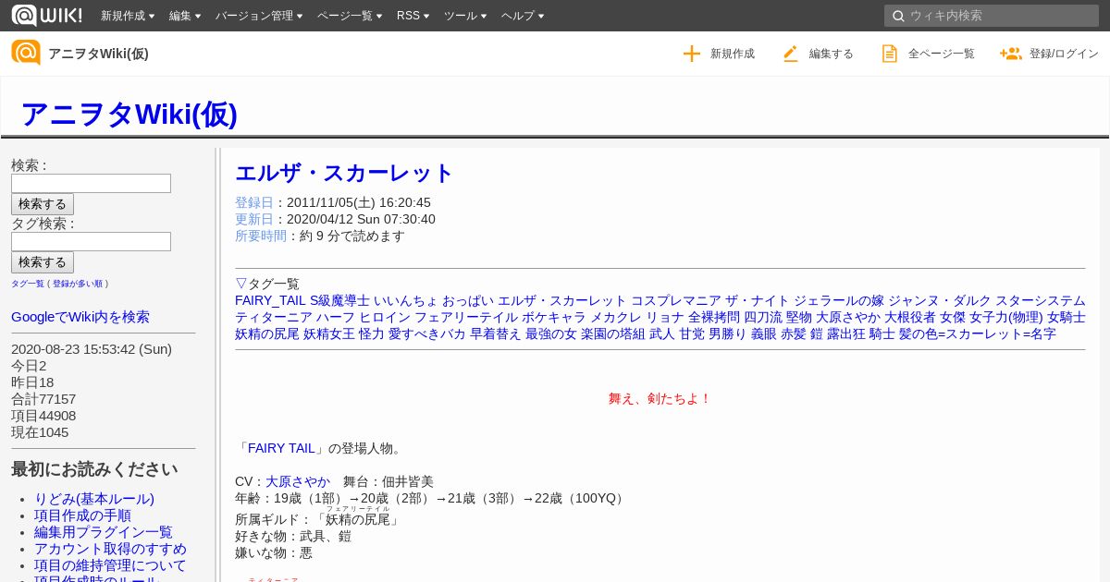This screenshot has height=582, width=1110.
Task: Click the 編集する header button
Action: [x=818, y=54]
